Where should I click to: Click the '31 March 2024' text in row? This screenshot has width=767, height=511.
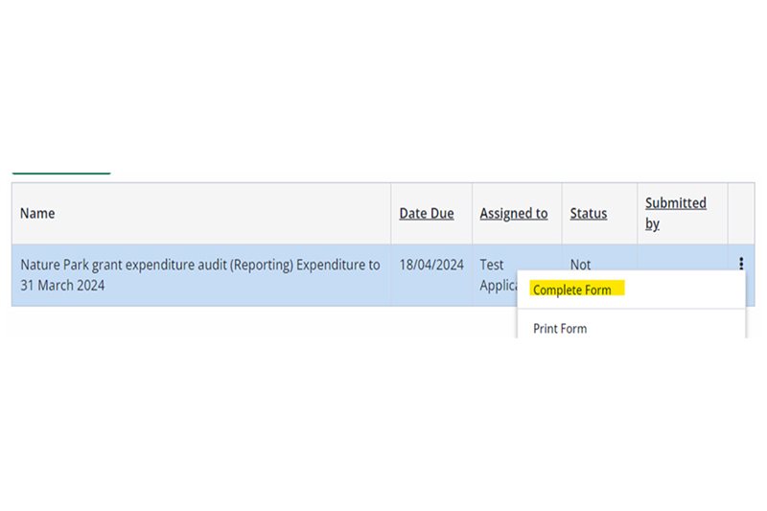[x=62, y=286]
